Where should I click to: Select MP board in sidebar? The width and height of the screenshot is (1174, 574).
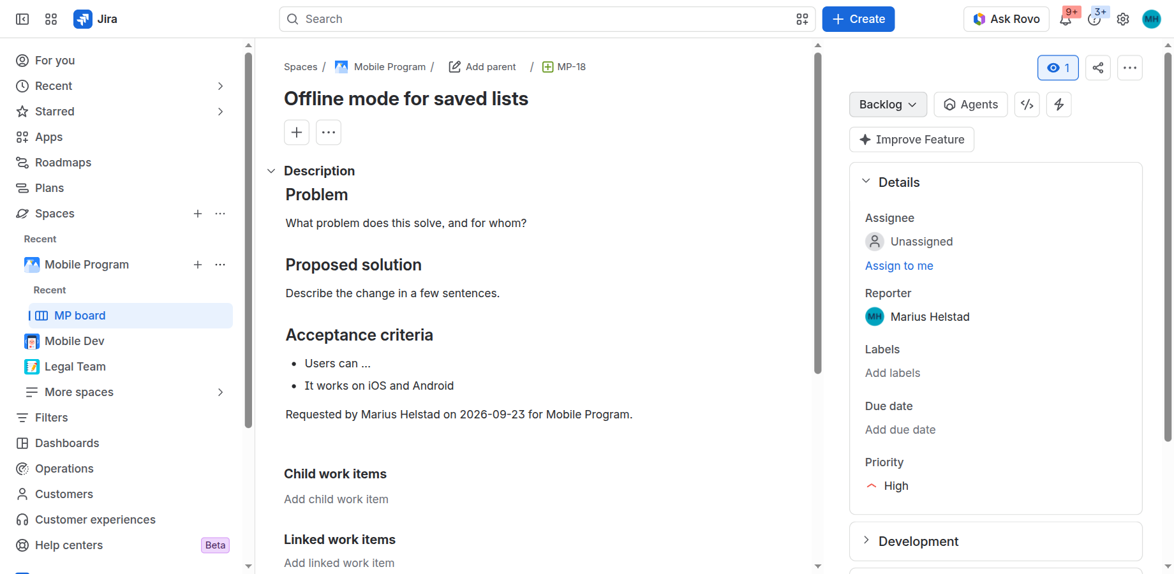pos(130,316)
